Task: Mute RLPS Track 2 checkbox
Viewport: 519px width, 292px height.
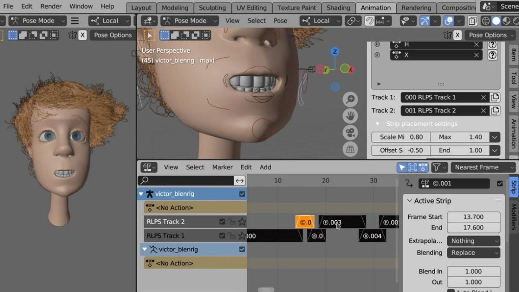Action: (x=222, y=221)
